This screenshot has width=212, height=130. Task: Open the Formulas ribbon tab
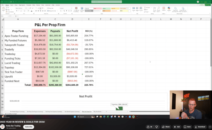tap(29, 5)
